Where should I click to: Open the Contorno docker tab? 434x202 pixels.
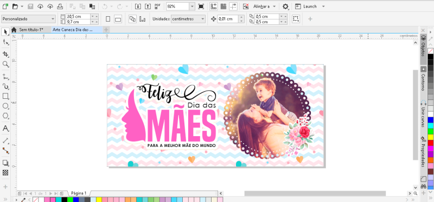(x=423, y=79)
